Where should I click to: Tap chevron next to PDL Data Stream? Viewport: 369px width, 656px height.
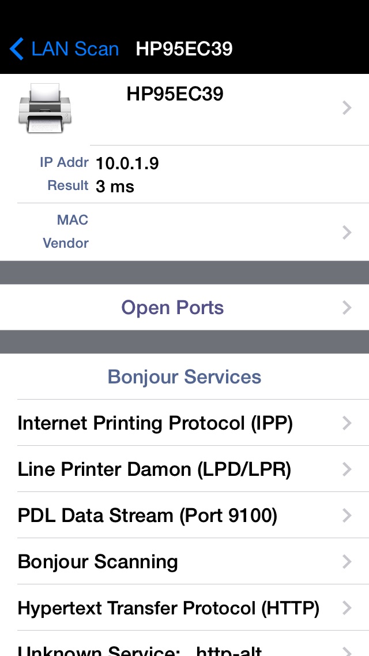347,515
